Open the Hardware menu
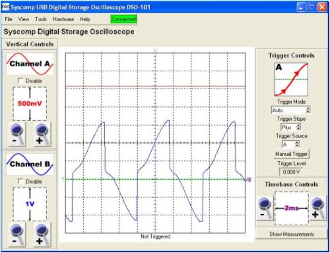The height and width of the screenshot is (253, 330). (63, 19)
